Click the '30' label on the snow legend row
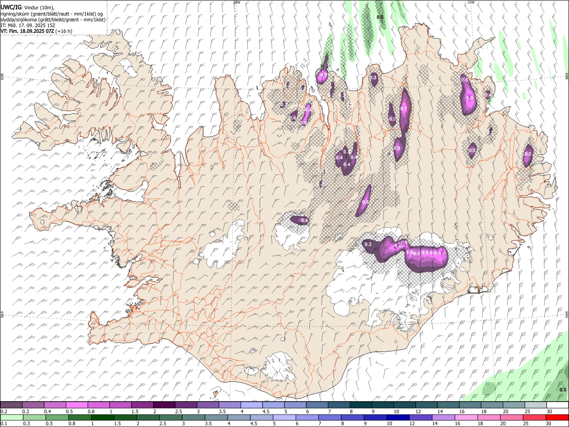 coord(549,411)
